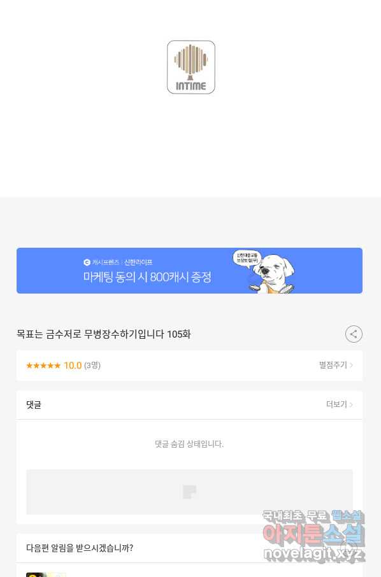Click the gray comment placeholder box

tap(189, 492)
